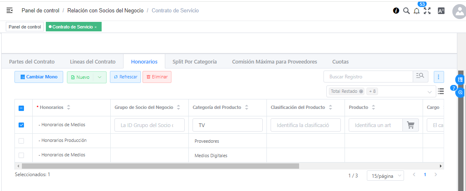Open the language translation icon

(441, 11)
